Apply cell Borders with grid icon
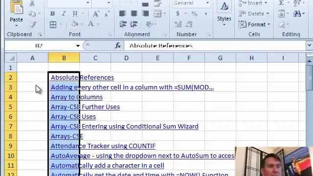 [x=53, y=24]
